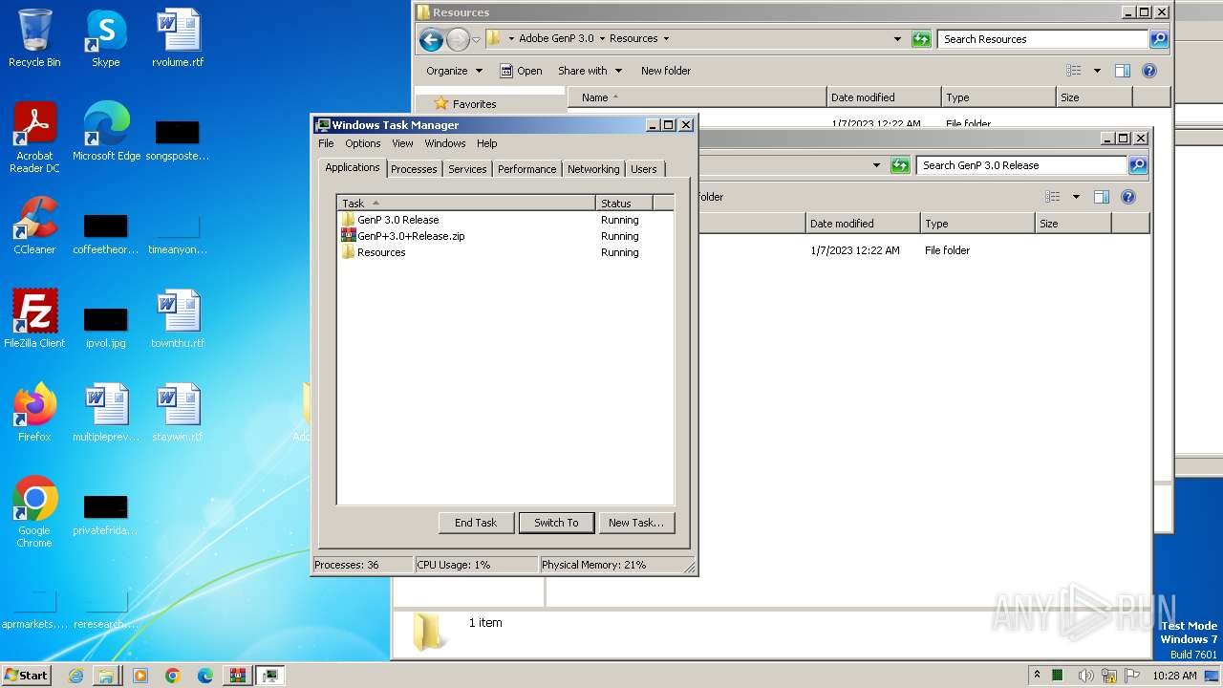This screenshot has height=688, width=1223.
Task: Select the Resources task row
Action: [x=505, y=252]
